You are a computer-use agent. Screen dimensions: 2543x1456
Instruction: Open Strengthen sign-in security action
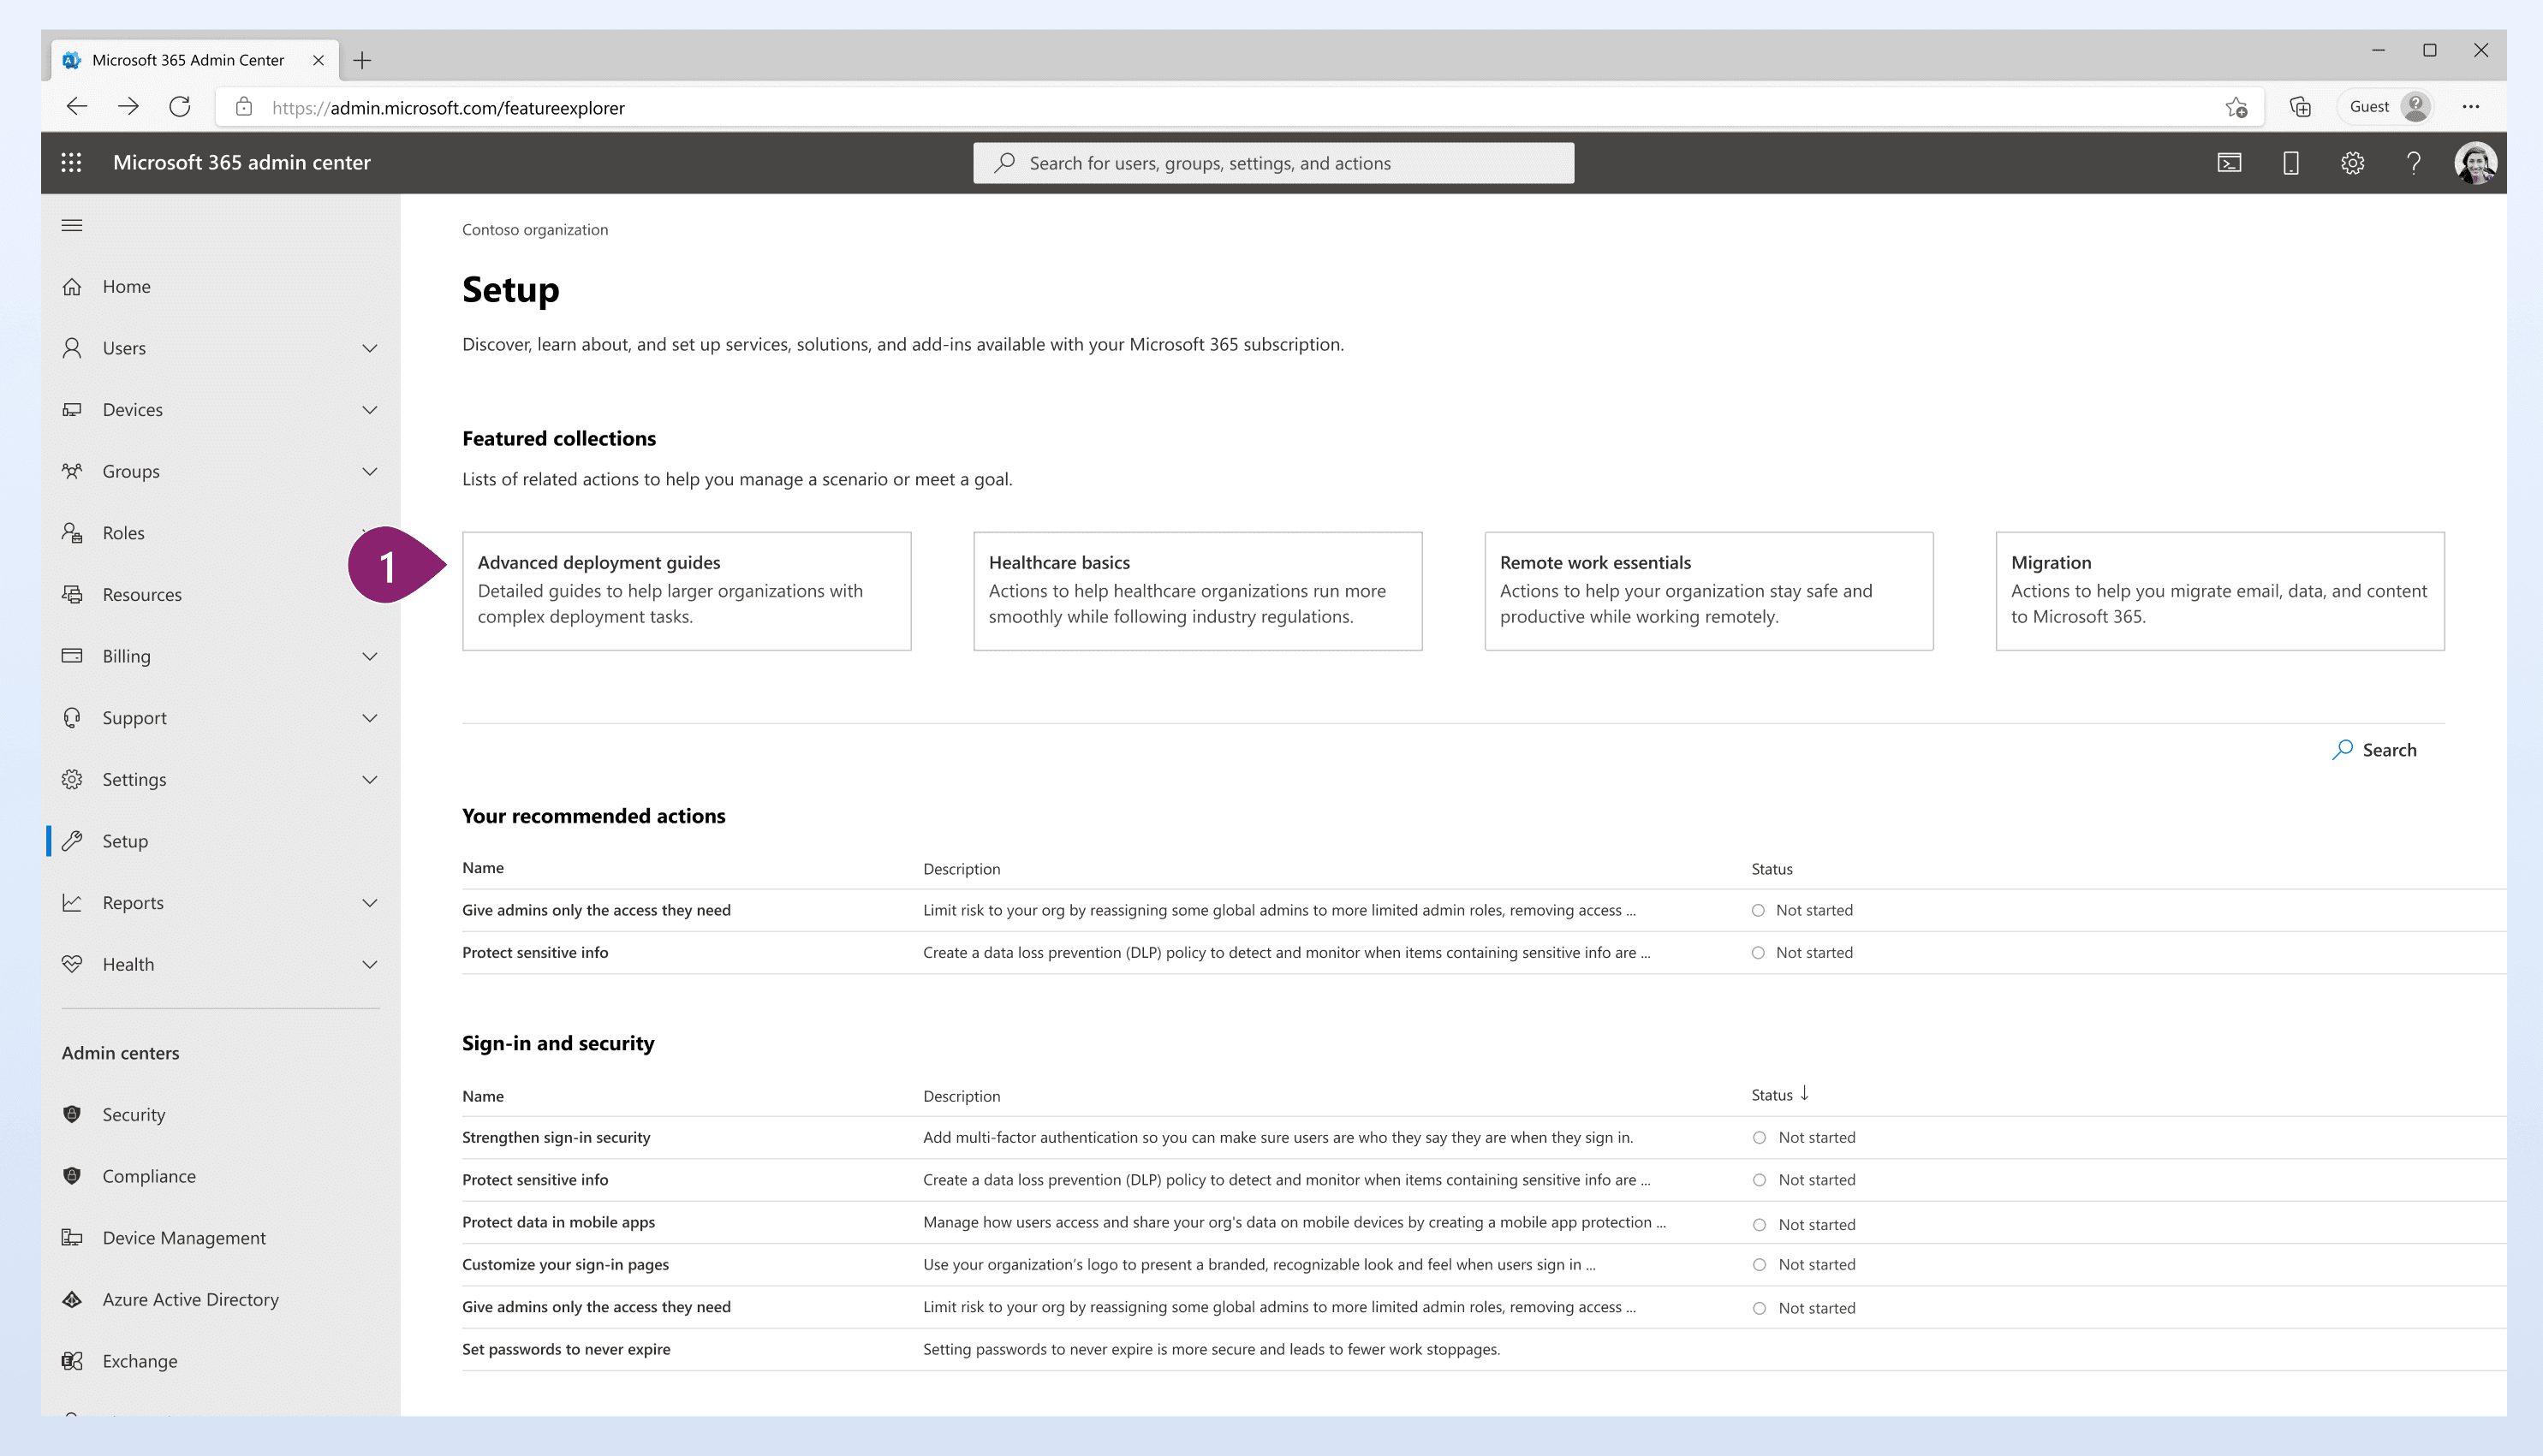tap(556, 1137)
